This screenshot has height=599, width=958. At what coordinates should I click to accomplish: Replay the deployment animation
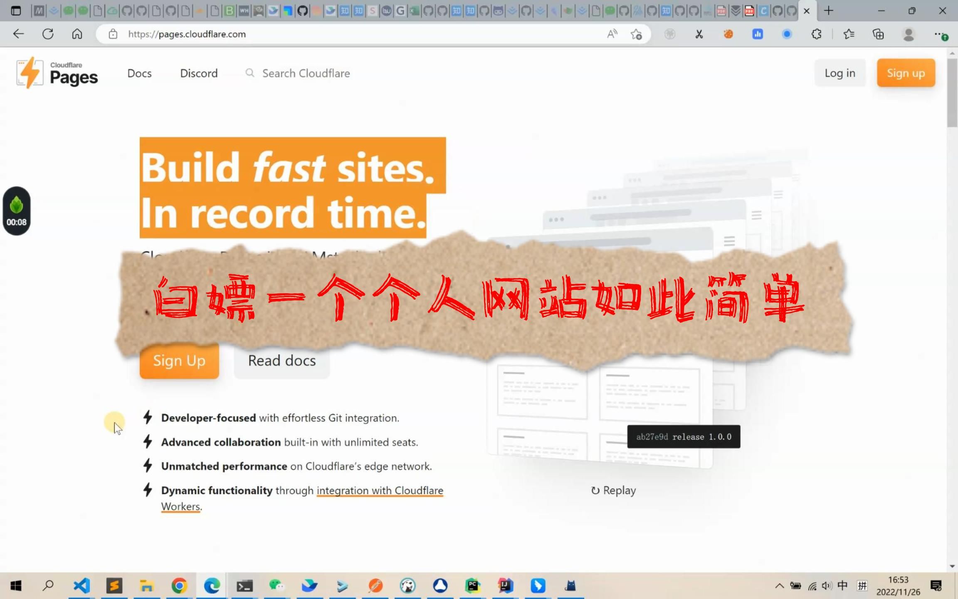[x=613, y=490]
